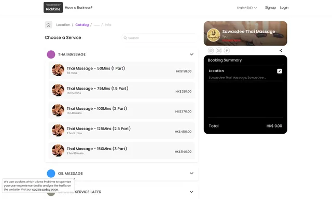Click the Signup link
Image resolution: width=332 pixels, height=199 pixels.
pos(270,8)
